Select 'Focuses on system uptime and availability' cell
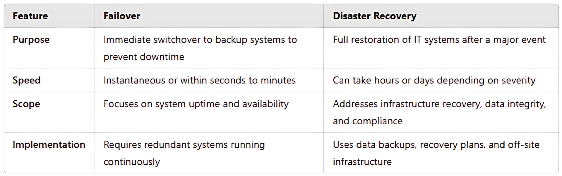The height and width of the screenshot is (176, 562). pyautogui.click(x=196, y=104)
